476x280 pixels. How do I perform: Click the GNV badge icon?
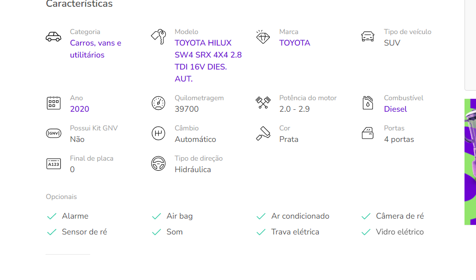[x=53, y=133]
